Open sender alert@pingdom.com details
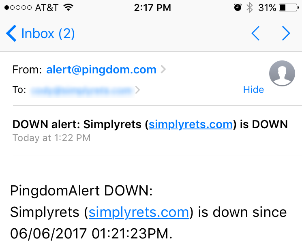The image size is (302, 251). pos(101,70)
